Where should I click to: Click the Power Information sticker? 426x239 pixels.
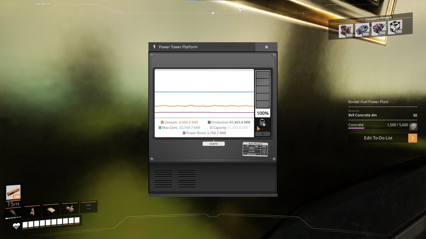pyautogui.click(x=255, y=149)
